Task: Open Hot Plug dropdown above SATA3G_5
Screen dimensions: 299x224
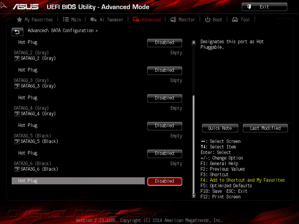Action: pyautogui.click(x=164, y=126)
